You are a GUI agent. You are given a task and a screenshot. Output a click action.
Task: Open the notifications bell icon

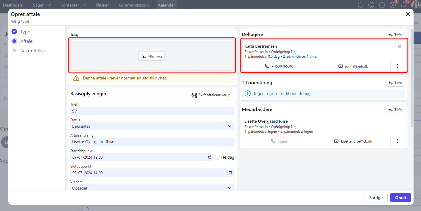[x=403, y=5]
